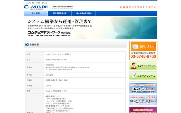The image size is (181, 113).
Task: Click the COMTURE logo in the header
Action: click(x=36, y=7)
